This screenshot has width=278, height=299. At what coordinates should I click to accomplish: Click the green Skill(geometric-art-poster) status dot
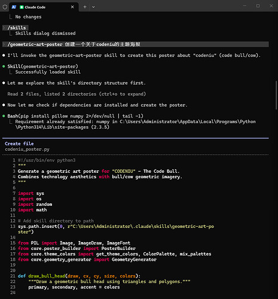point(4,66)
